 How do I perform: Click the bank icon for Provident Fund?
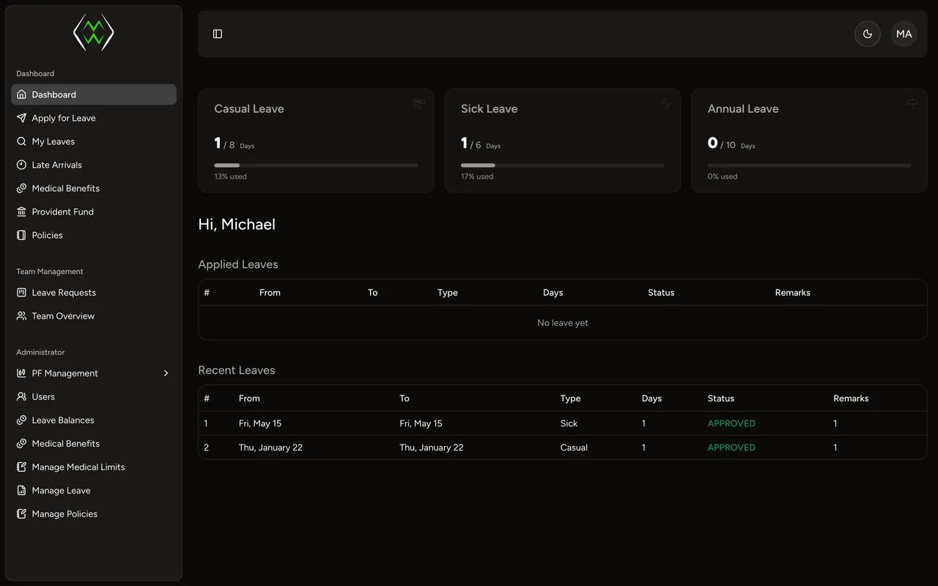click(x=22, y=212)
